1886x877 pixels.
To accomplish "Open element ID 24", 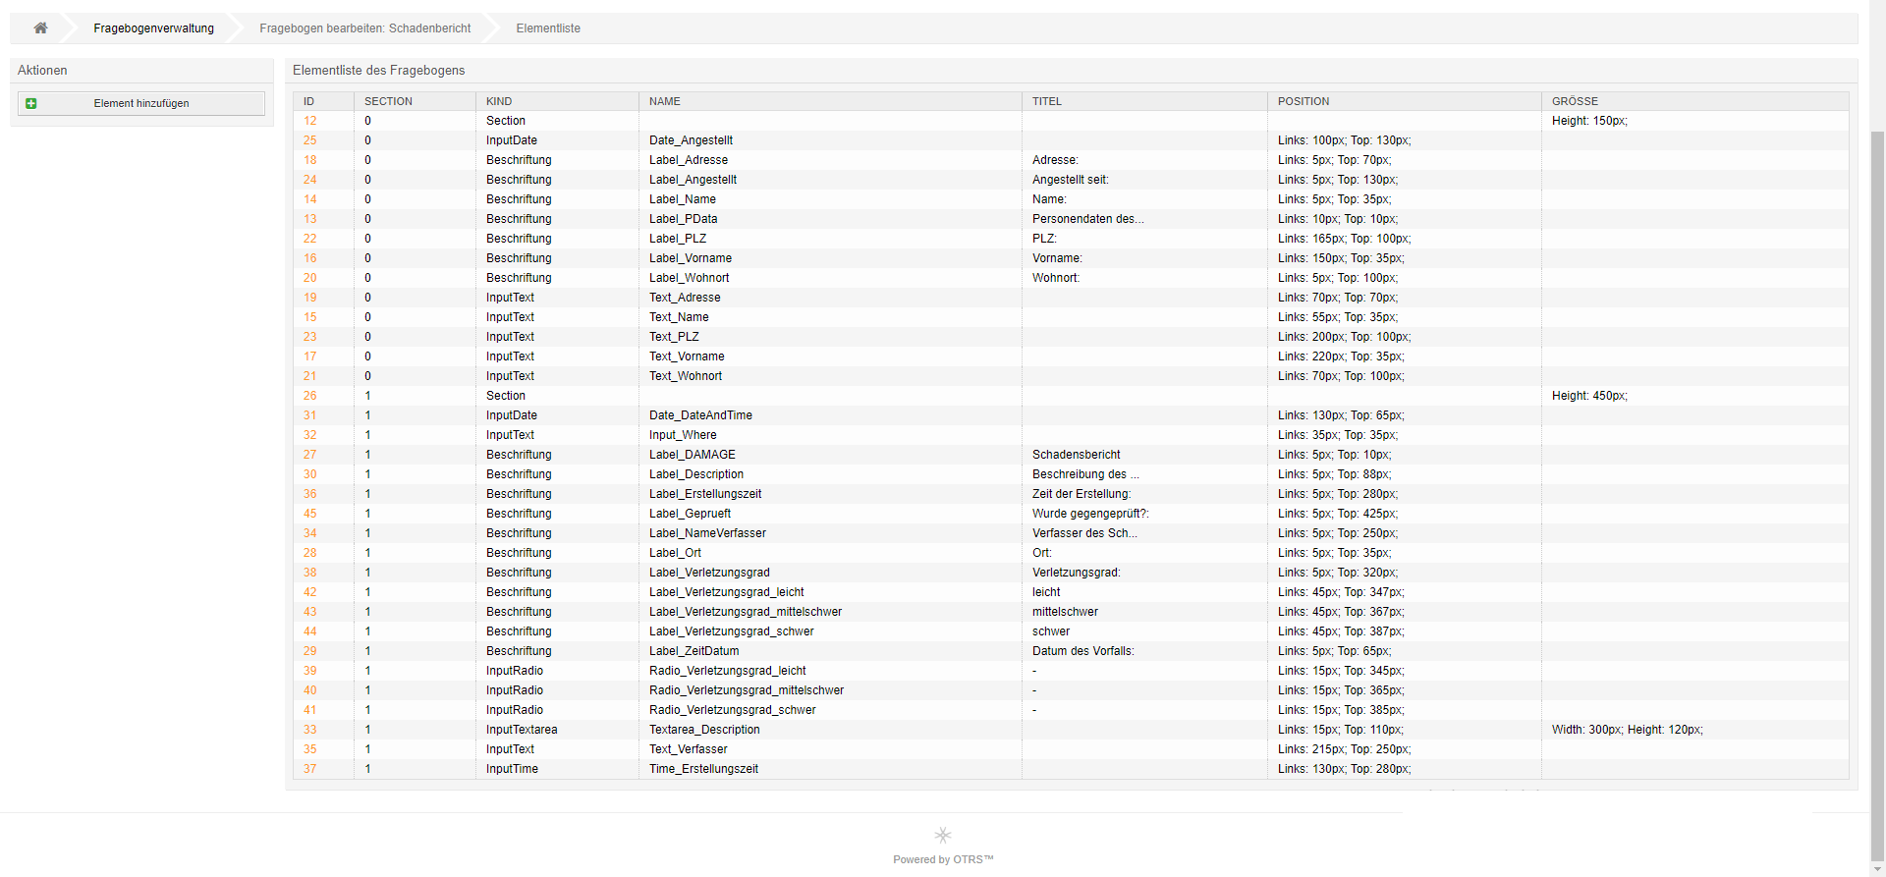I will 310,180.
